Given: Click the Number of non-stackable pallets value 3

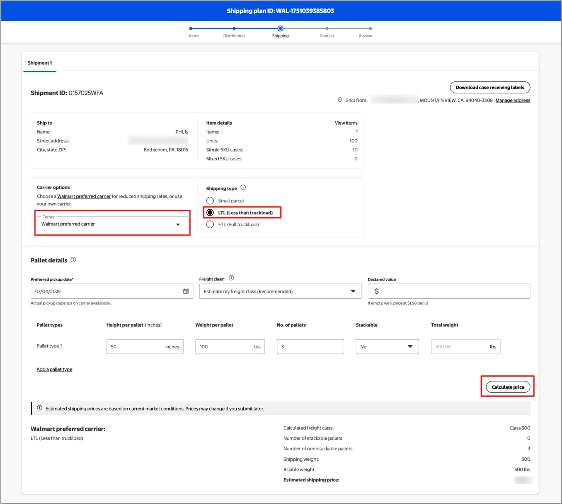Looking at the screenshot, I should (529, 449).
